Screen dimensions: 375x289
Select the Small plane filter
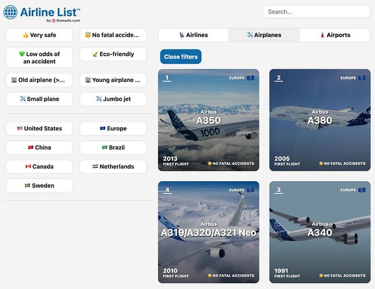pos(39,99)
